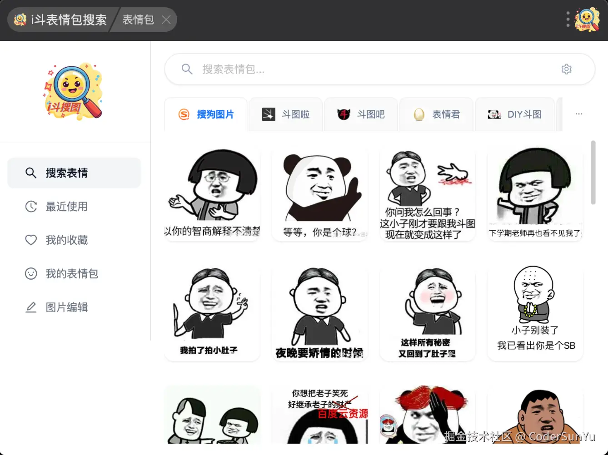Click the i斗表情包搜索 title button
This screenshot has height=455, width=608.
click(x=59, y=20)
